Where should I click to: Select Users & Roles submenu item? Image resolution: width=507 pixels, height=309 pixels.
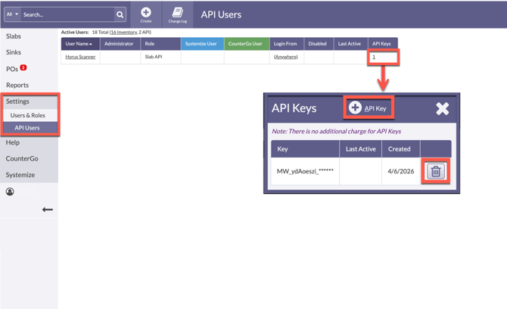[30, 115]
